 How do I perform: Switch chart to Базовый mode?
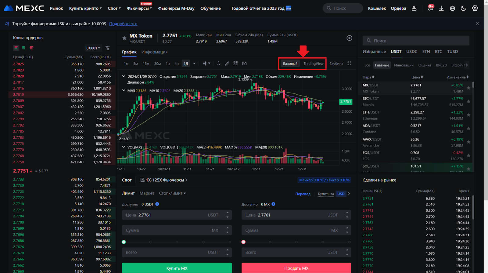coord(290,64)
